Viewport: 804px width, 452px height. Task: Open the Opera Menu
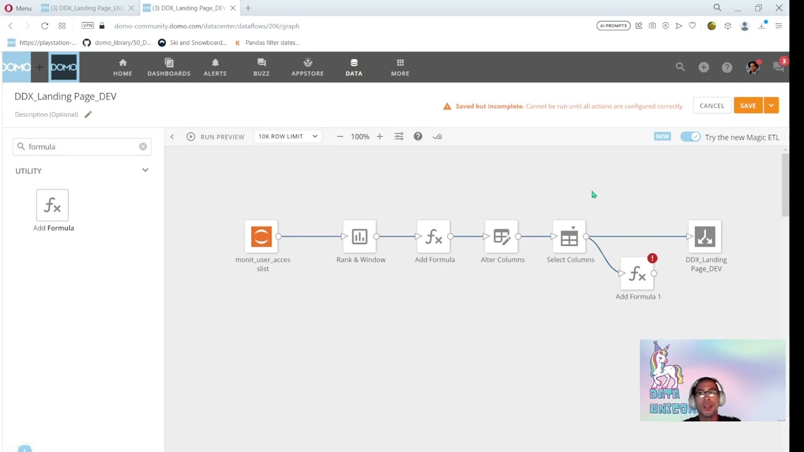coord(18,8)
